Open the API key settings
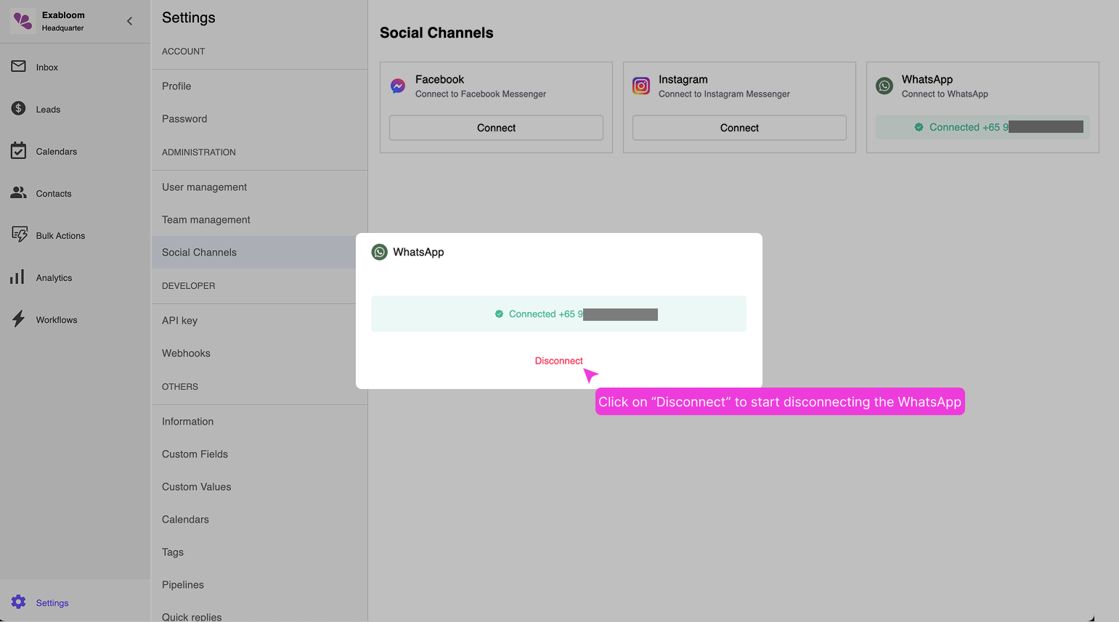Viewport: 1119px width, 622px height. pos(179,320)
